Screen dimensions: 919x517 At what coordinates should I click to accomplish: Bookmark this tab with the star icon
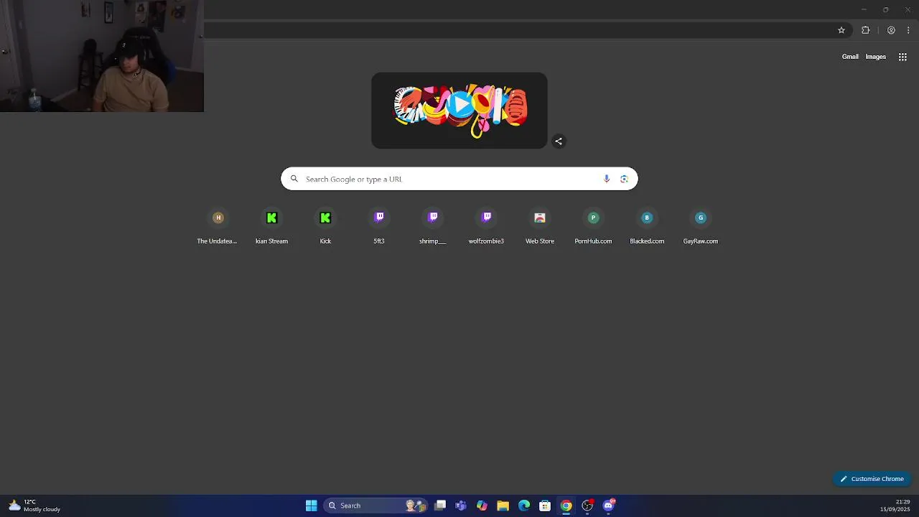pyautogui.click(x=841, y=30)
